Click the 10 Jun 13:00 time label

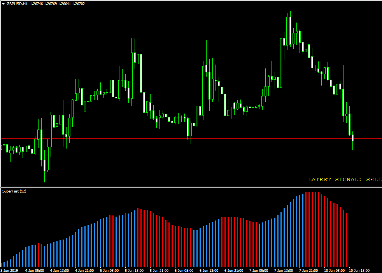pos(359,270)
